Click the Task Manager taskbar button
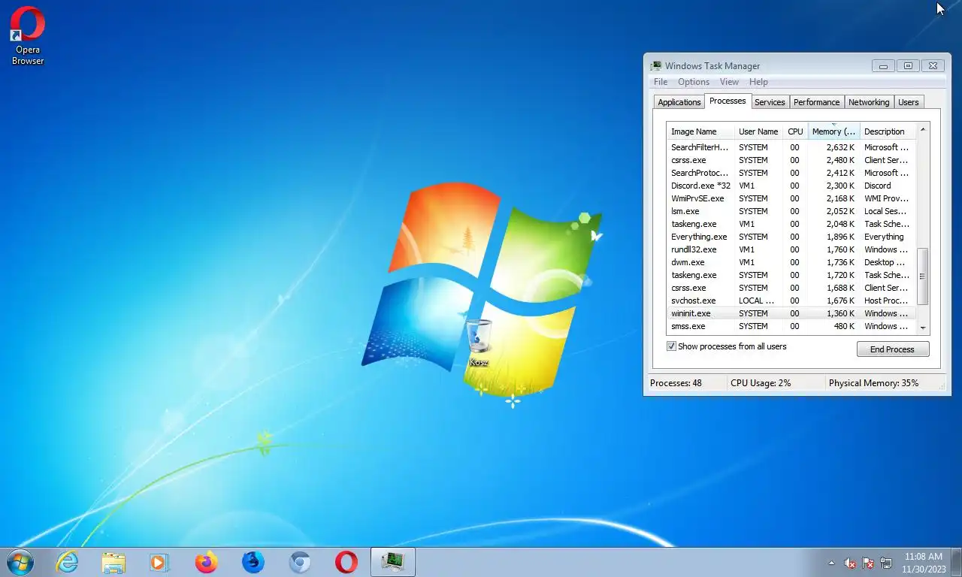The height and width of the screenshot is (577, 962). (393, 562)
